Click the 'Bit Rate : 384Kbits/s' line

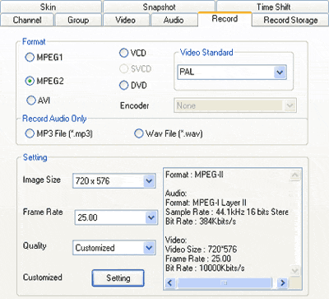coord(201,222)
